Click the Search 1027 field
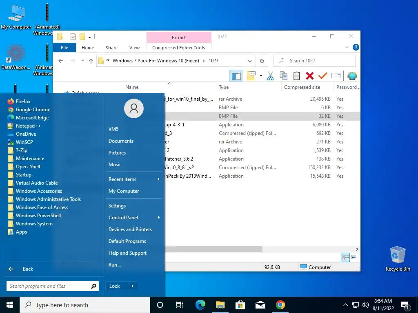 pos(314,61)
